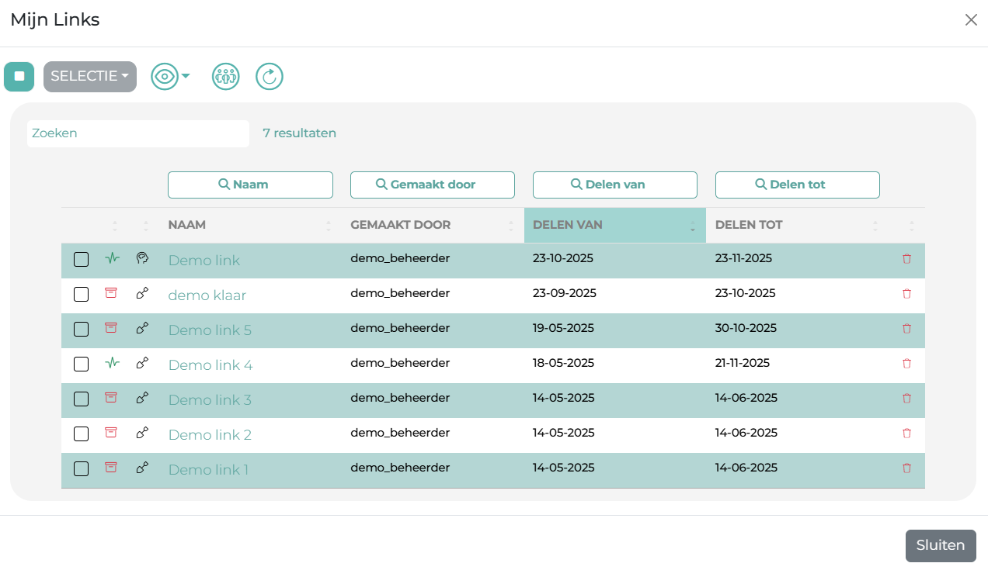Image resolution: width=988 pixels, height=570 pixels.
Task: Delete the Demo link 1 row
Action: click(x=906, y=468)
